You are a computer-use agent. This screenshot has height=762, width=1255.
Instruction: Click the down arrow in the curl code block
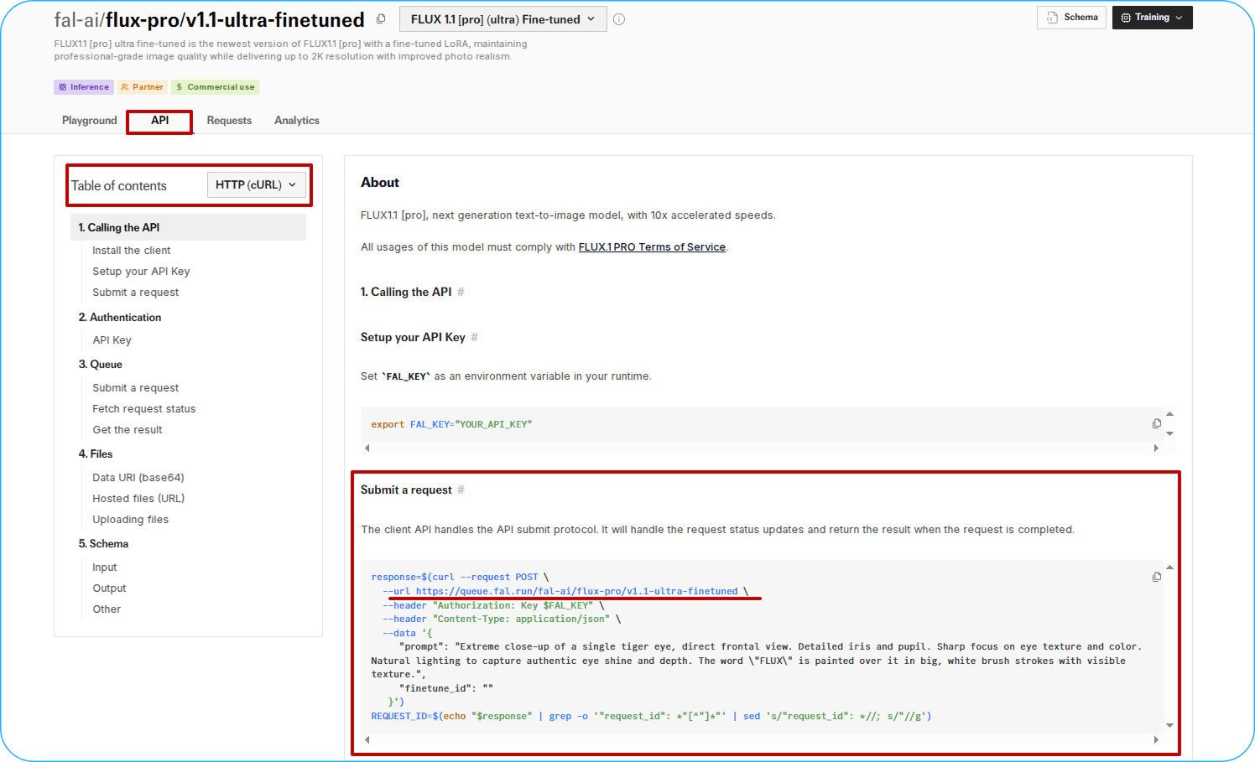click(1169, 725)
